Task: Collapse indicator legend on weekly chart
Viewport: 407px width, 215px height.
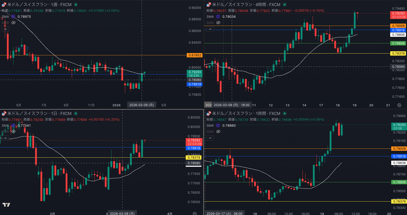Action: point(5,29)
